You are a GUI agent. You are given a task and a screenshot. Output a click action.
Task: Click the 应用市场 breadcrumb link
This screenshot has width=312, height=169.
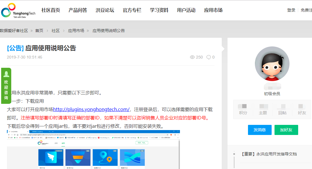pos(76,31)
